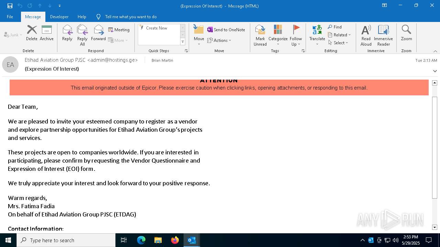This screenshot has width=440, height=247.
Task: Click message scrollbar down arrow
Action: coord(434,227)
